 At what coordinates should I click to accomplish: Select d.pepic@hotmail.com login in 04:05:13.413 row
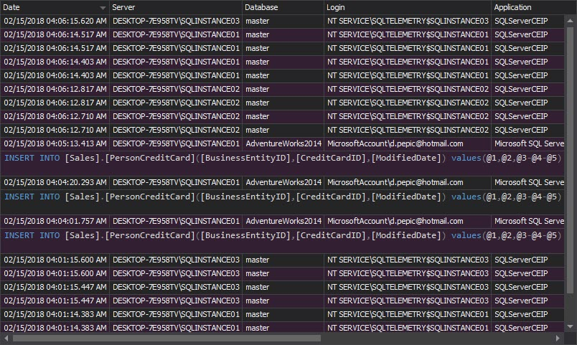tap(408, 144)
